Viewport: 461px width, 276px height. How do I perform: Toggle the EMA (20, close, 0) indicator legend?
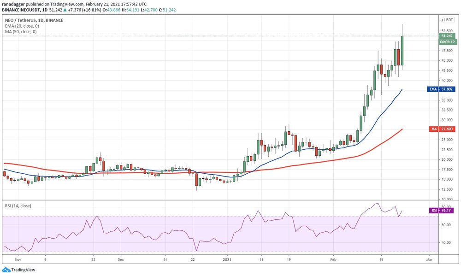coord(22,26)
